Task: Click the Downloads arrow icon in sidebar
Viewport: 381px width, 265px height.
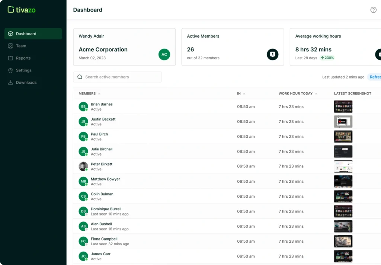Action: pyautogui.click(x=10, y=83)
